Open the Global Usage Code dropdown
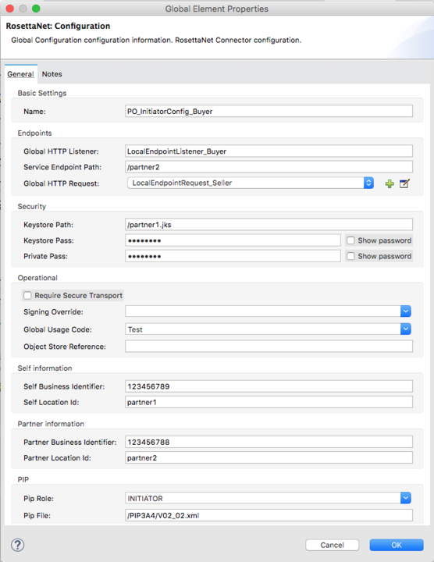Screen dimensions: 434x562 406,329
